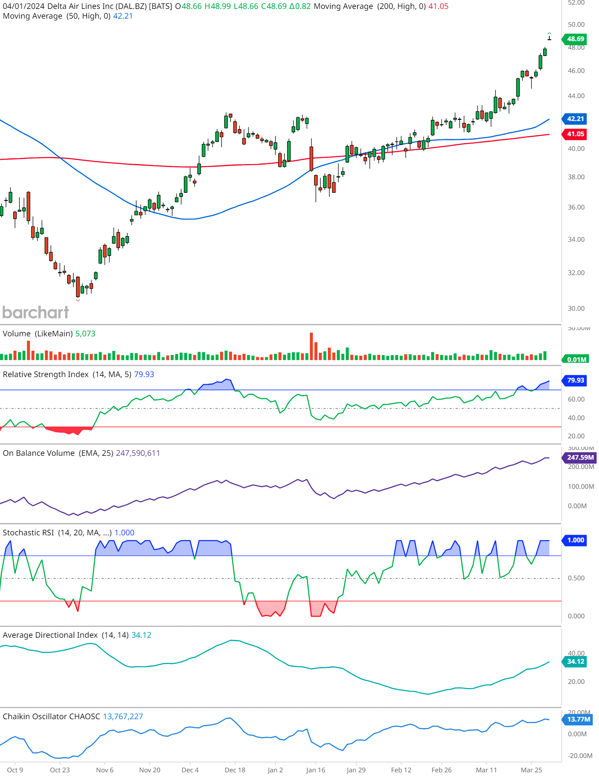Click the 44.00 price axis label
This screenshot has width=599, height=777.
click(x=576, y=96)
